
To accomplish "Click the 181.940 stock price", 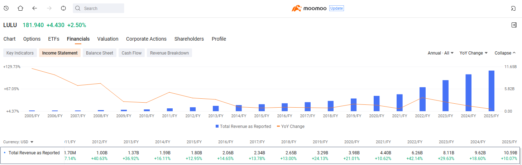I will (33, 25).
